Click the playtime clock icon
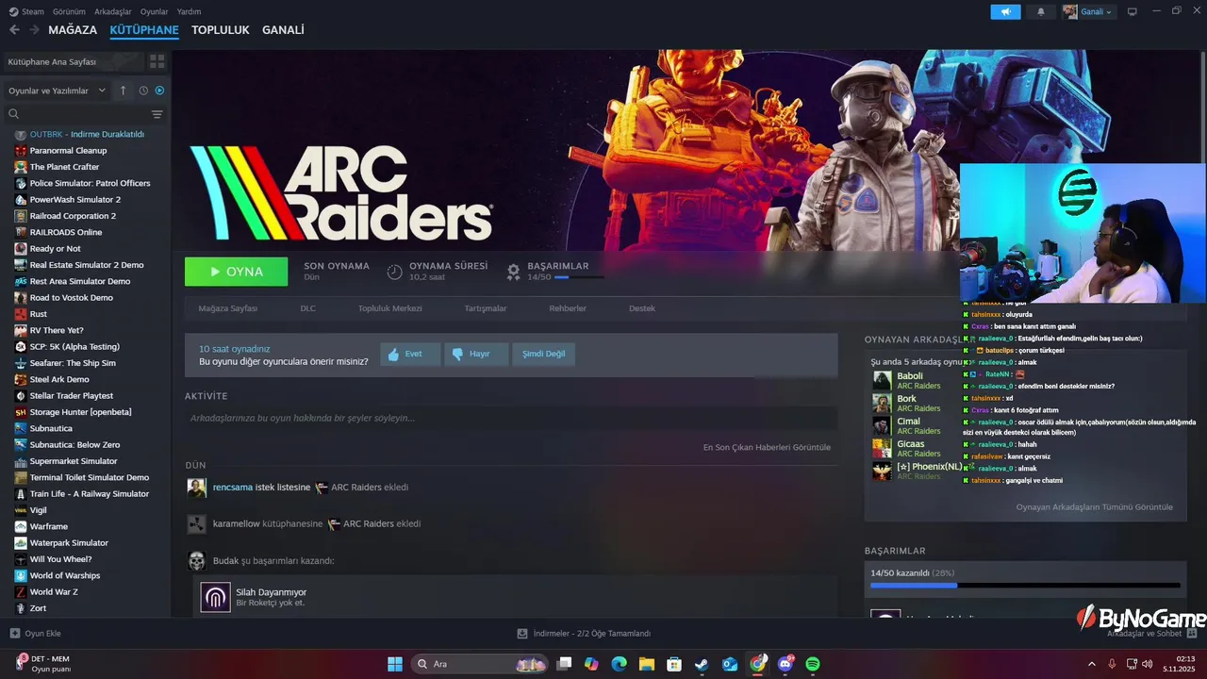The width and height of the screenshot is (1207, 679). pos(394,272)
